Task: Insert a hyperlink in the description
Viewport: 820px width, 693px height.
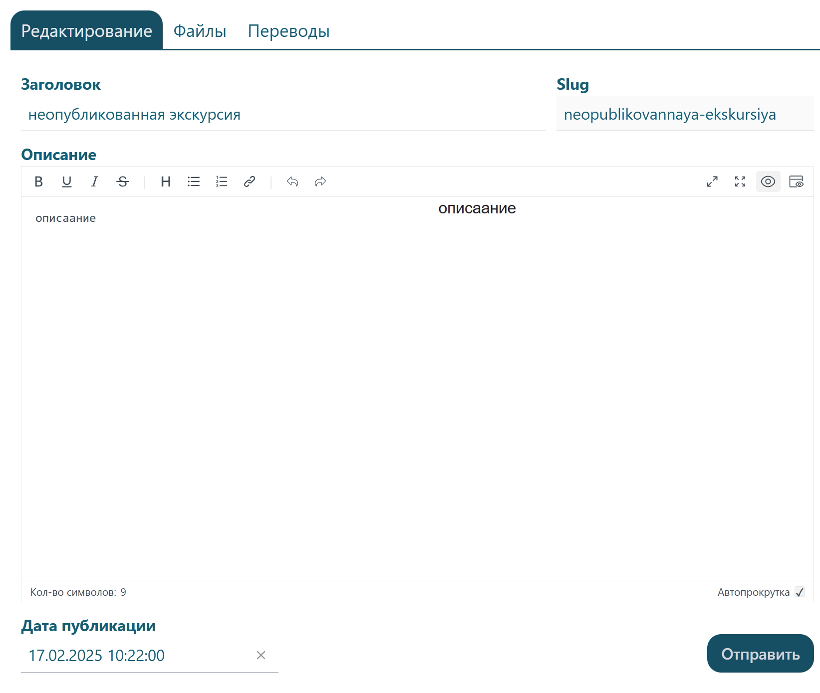Action: 250,182
